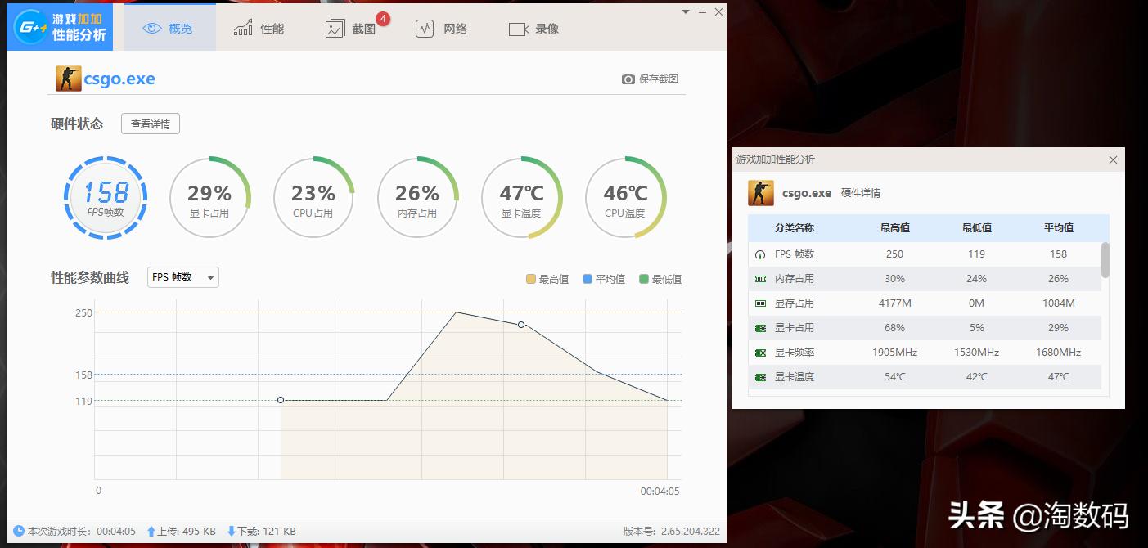Click the 查看详情 button
Image resolution: width=1148 pixels, height=548 pixels.
[x=150, y=123]
